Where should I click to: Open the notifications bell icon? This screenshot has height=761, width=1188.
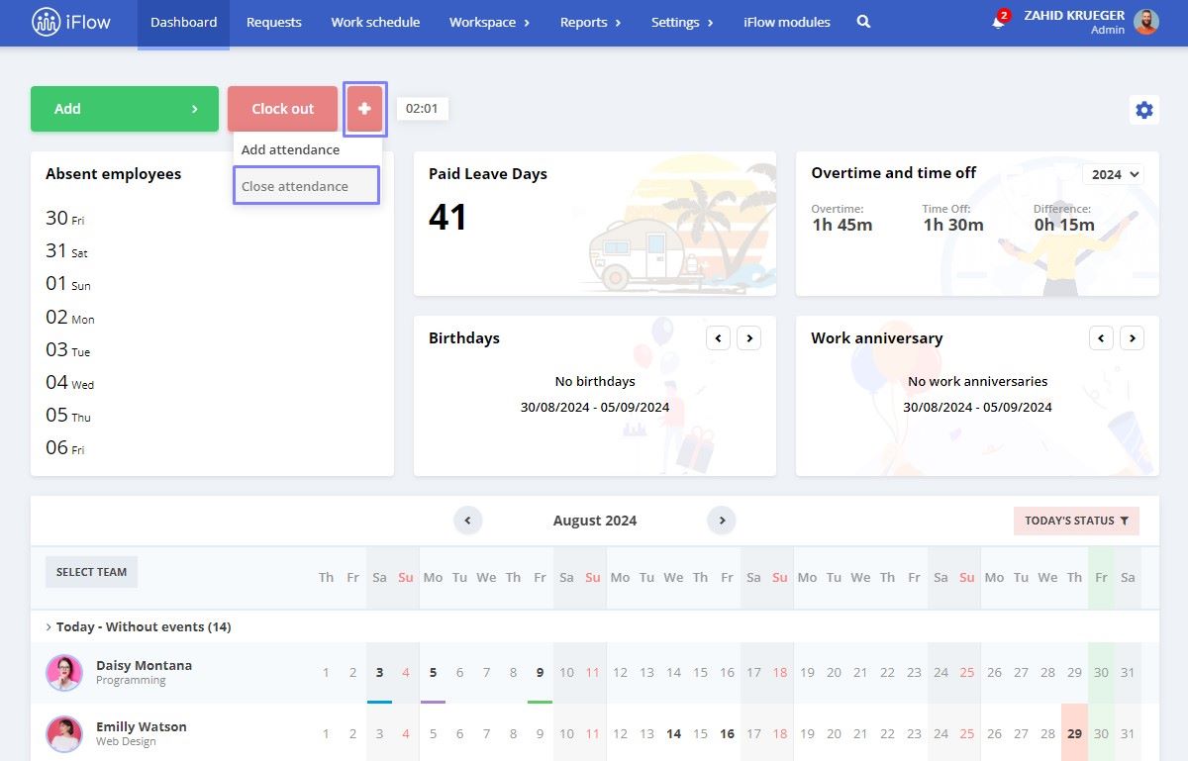[998, 22]
